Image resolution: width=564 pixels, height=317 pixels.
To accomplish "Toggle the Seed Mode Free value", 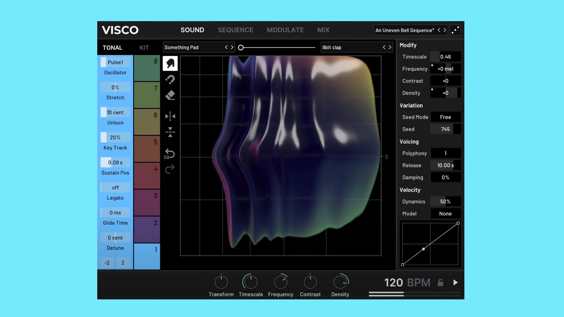I will [445, 117].
